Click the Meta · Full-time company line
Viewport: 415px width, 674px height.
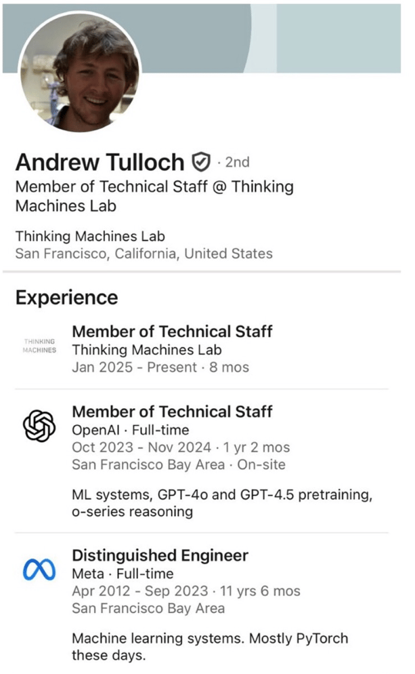point(123,574)
